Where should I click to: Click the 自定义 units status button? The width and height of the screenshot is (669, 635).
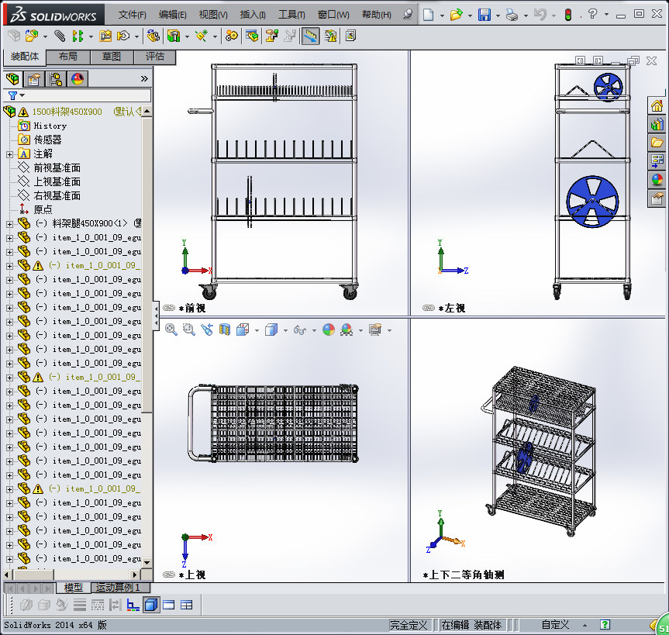[555, 625]
